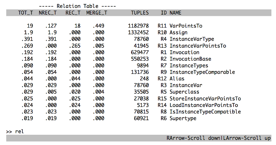Click the R4 relation ID
Screen dimensions: 276x145
tap(163, 39)
